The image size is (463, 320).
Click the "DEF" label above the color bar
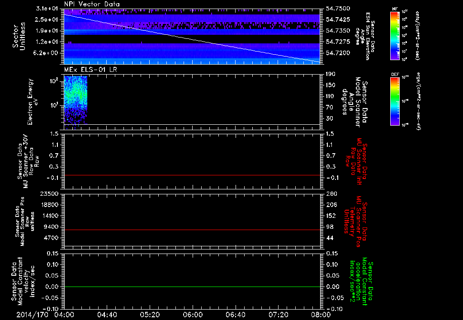click(x=395, y=75)
